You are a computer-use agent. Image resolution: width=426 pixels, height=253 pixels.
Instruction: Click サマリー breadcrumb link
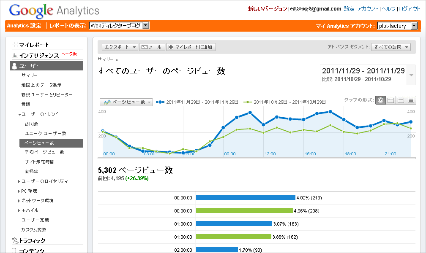click(x=106, y=59)
